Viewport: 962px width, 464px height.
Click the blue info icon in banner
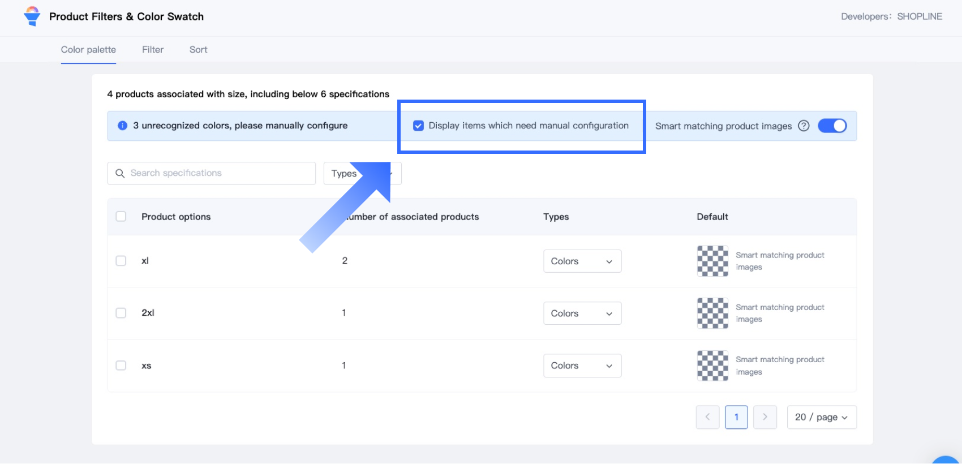[x=122, y=126]
